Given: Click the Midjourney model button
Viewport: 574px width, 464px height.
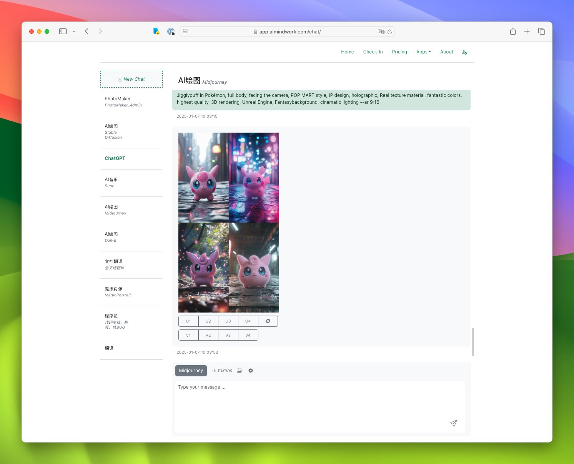Looking at the screenshot, I should click(191, 371).
